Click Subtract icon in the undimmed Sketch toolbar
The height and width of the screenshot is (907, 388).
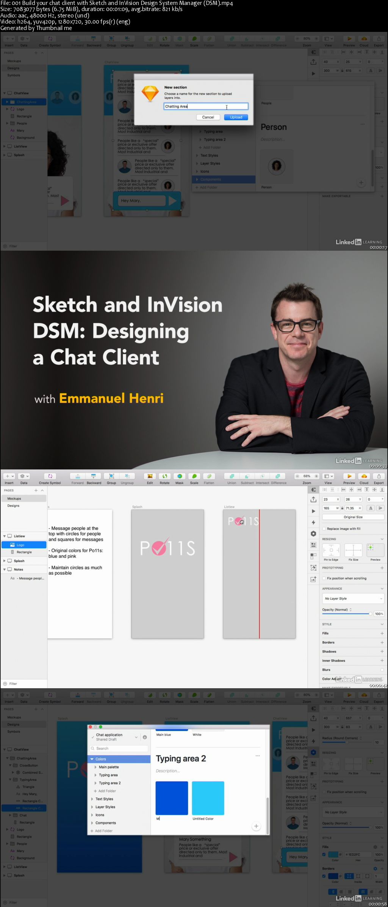[247, 476]
